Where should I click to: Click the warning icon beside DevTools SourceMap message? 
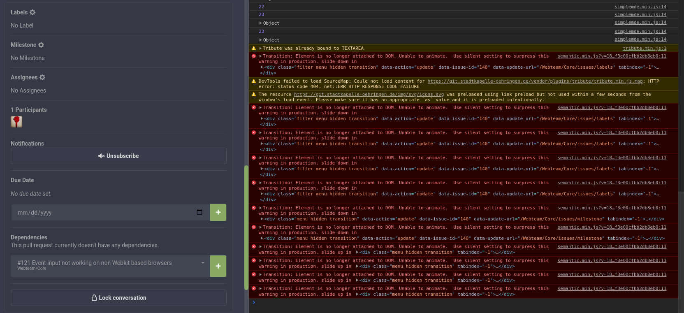coord(254,81)
